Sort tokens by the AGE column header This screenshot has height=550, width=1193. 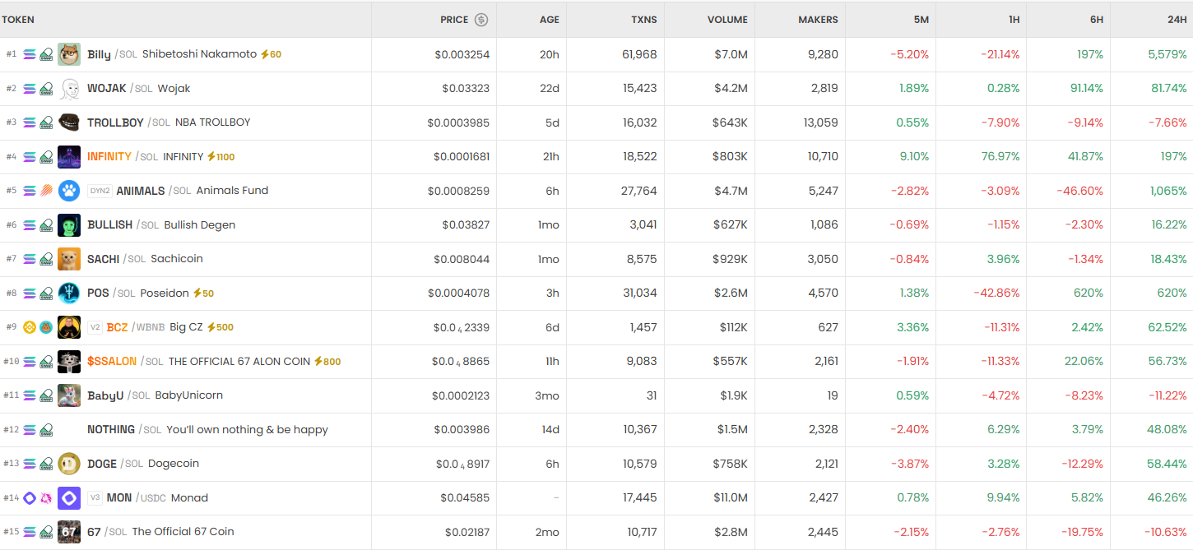click(549, 20)
